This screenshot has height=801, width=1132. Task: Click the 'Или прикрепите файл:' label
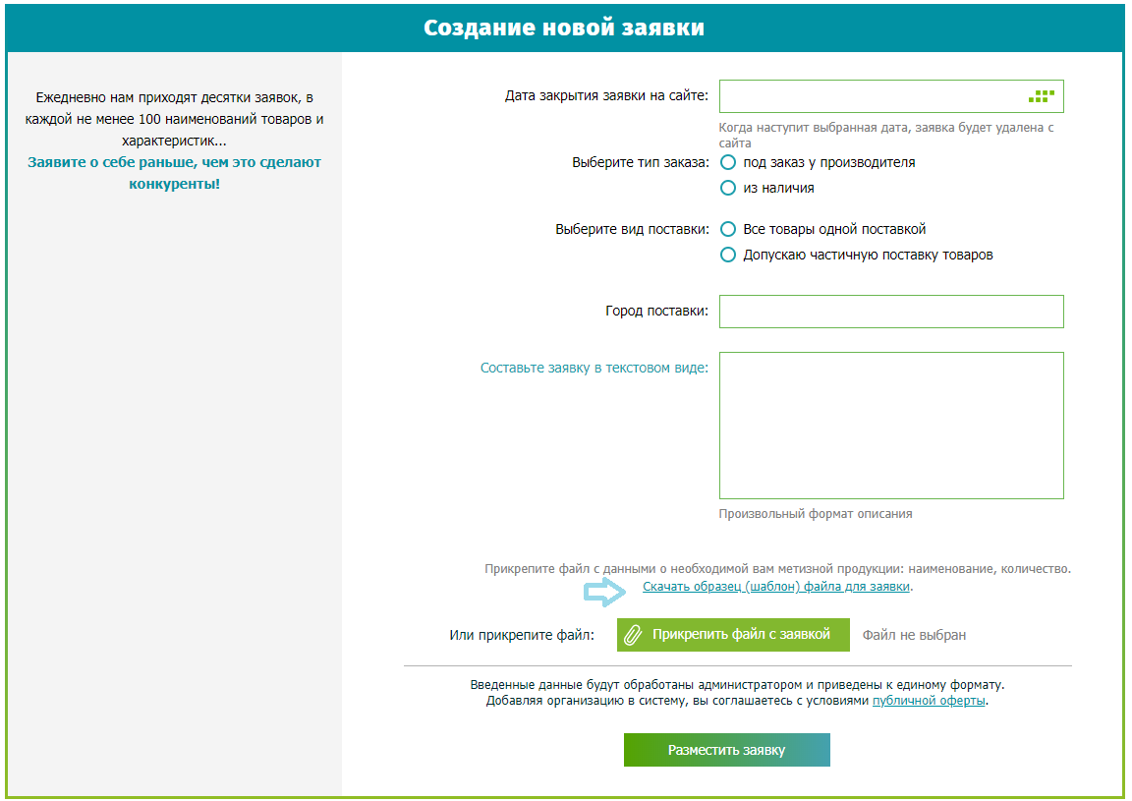coord(522,635)
